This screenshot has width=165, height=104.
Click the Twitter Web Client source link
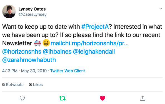coord(67,71)
